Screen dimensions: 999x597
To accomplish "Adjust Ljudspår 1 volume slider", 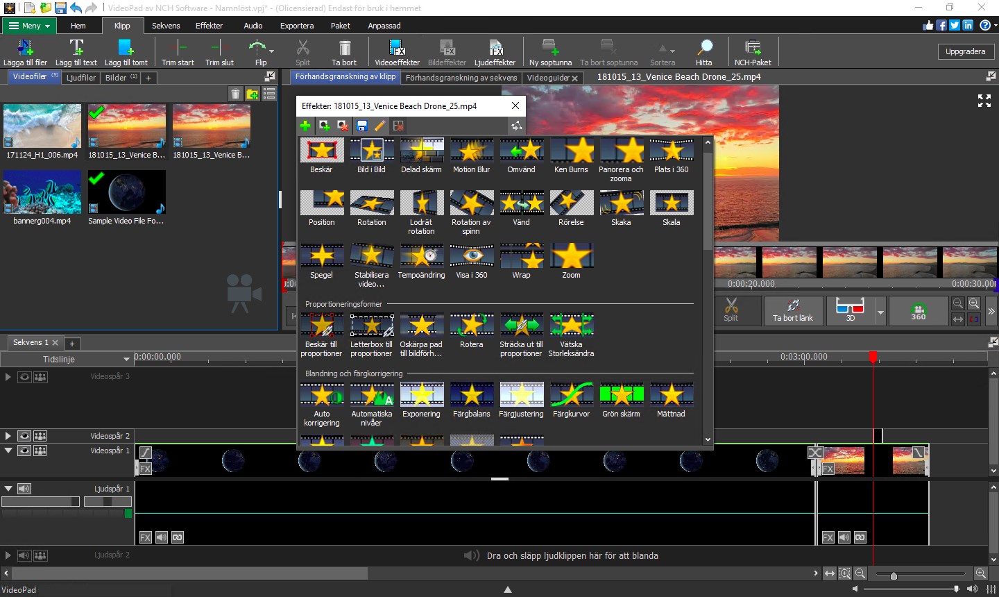I will 41,501.
